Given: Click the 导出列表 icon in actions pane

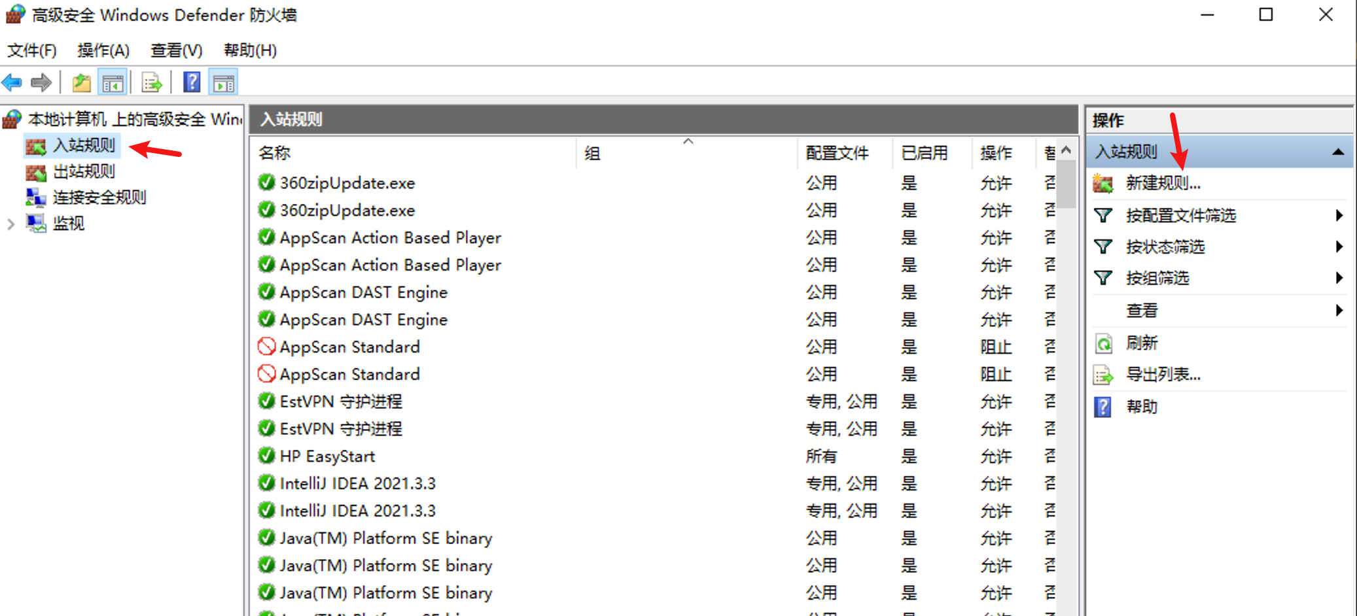Looking at the screenshot, I should 1103,375.
